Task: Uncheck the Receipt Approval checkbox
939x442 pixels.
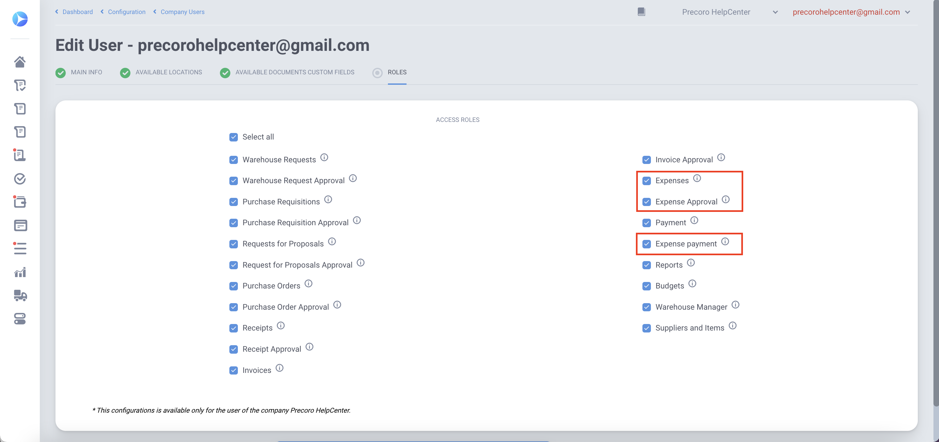Action: click(234, 349)
